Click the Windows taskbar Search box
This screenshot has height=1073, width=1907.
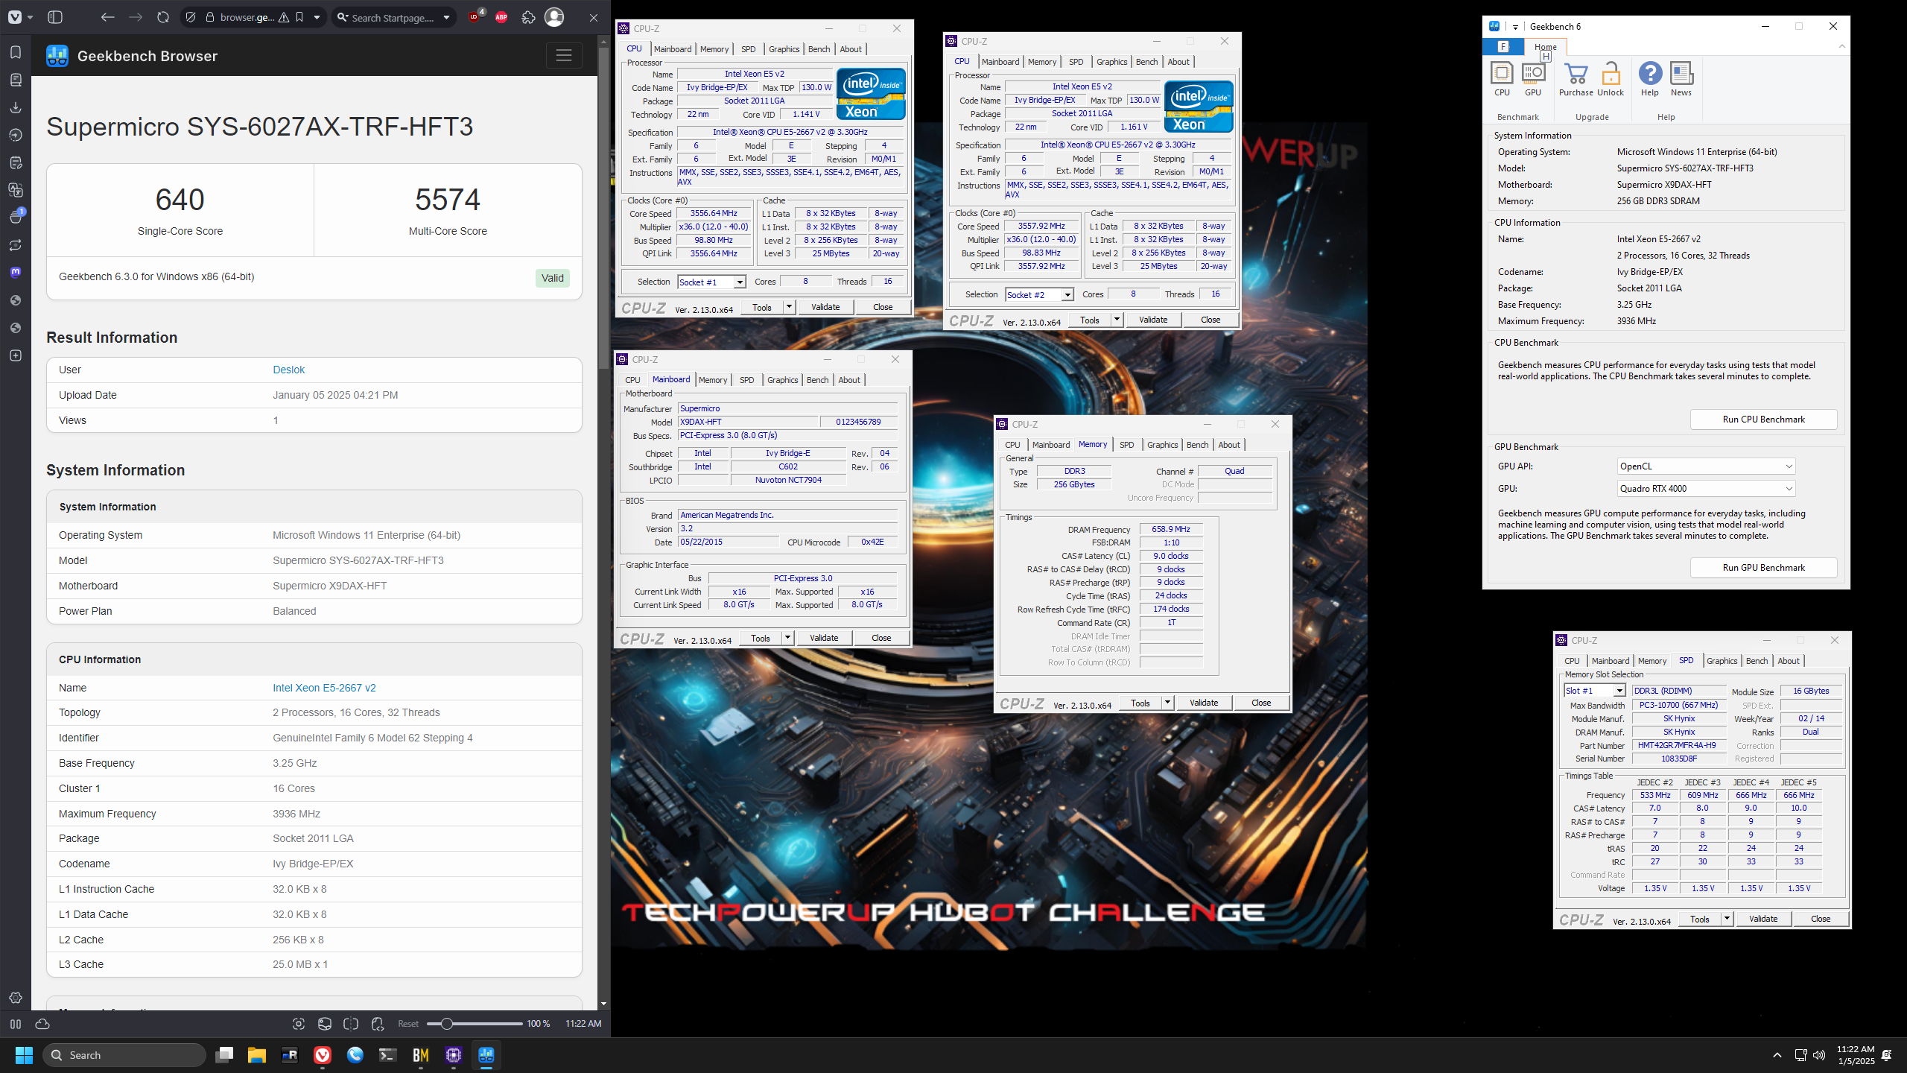125,1055
